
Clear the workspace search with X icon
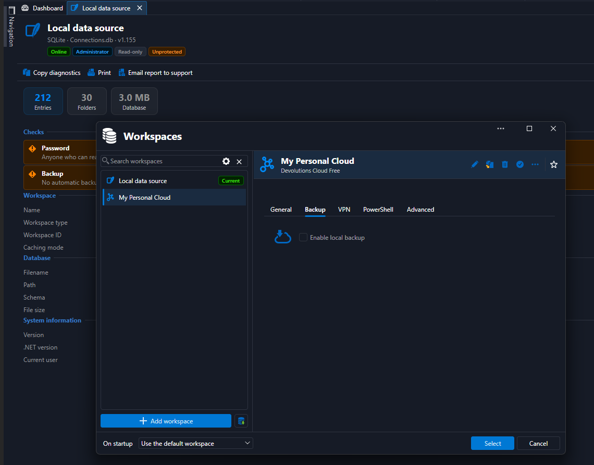239,161
